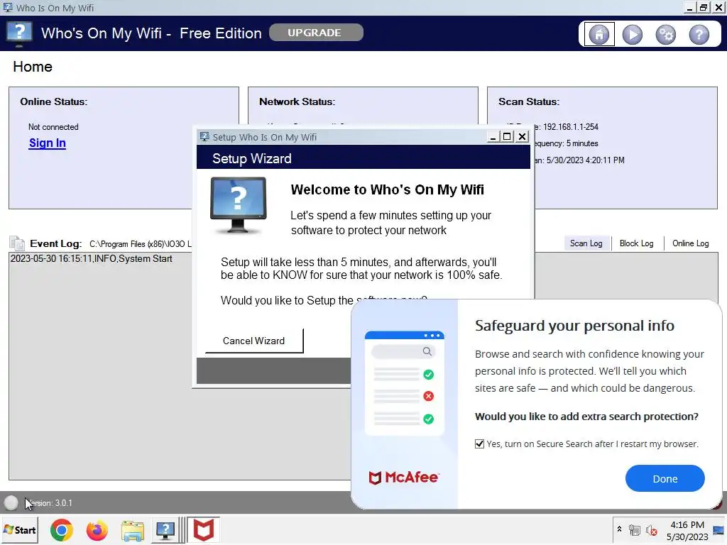This screenshot has height=545, width=727.
Task: Click the Event Log file path text
Action: [x=141, y=244]
